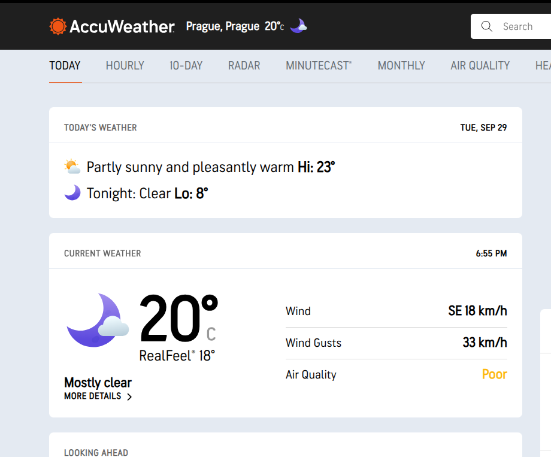Screen dimensions: 551x457
Task: Click the Tonight crescent moon icon
Action: click(x=72, y=193)
